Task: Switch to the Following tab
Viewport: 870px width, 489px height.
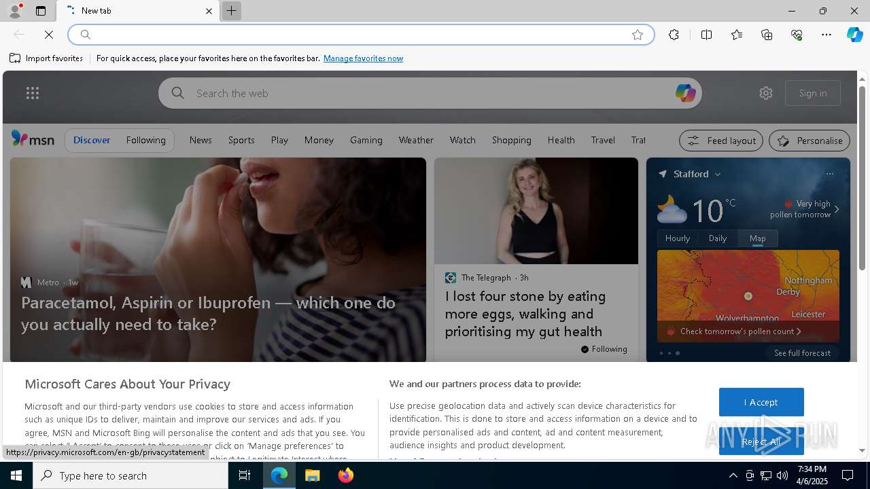Action: pos(145,140)
